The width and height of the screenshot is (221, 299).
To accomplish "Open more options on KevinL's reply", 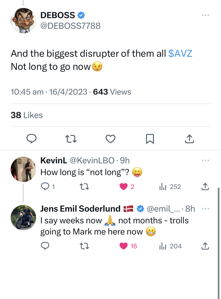I will click(205, 160).
